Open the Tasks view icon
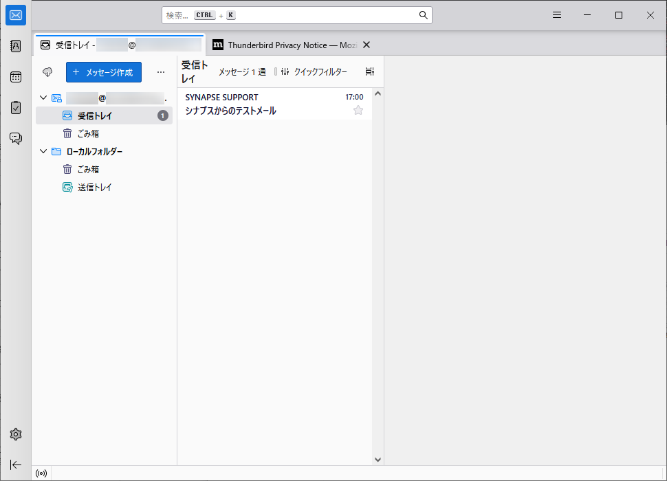The height and width of the screenshot is (481, 667). pos(16,108)
